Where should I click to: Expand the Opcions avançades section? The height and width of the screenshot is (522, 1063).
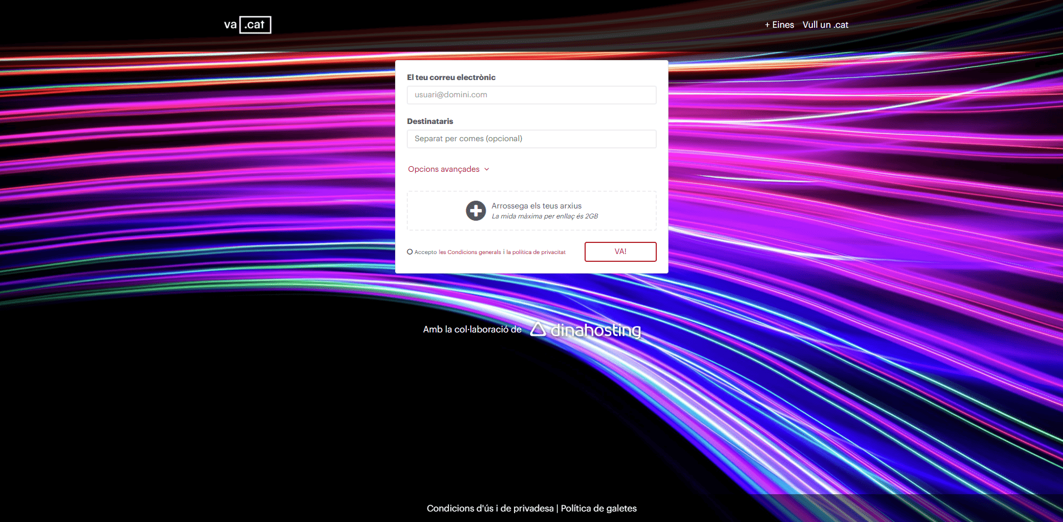point(443,169)
